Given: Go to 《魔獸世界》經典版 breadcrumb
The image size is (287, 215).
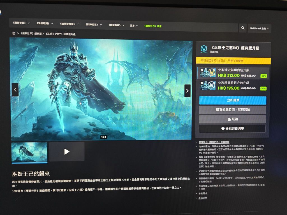Looking at the screenshot, I should [x=31, y=34].
